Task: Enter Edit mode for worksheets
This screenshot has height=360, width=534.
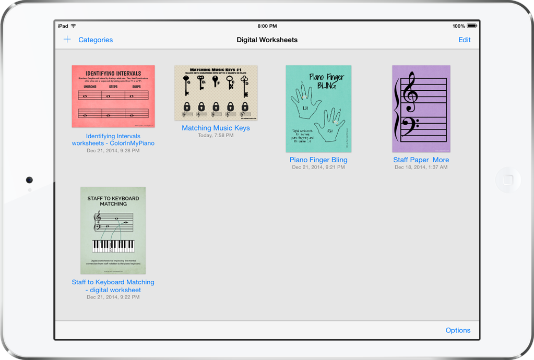Action: (x=464, y=40)
